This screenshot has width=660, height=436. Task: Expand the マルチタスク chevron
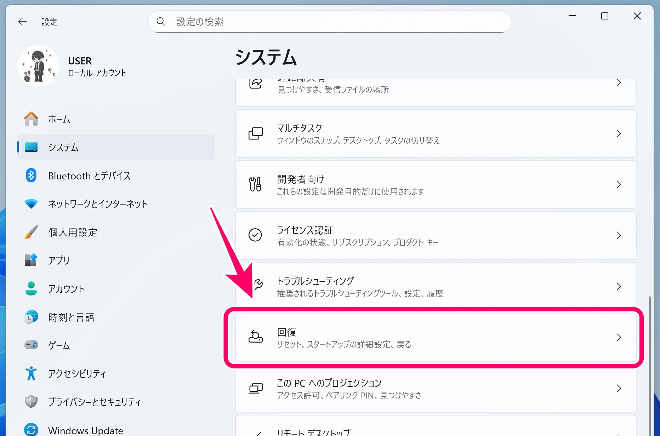[x=619, y=133]
